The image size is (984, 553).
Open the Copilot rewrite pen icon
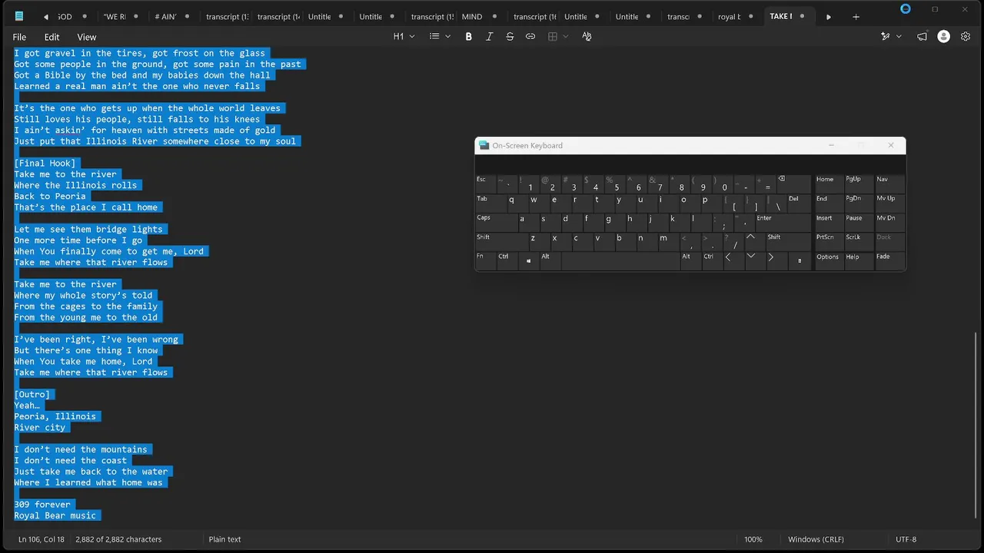click(x=886, y=37)
